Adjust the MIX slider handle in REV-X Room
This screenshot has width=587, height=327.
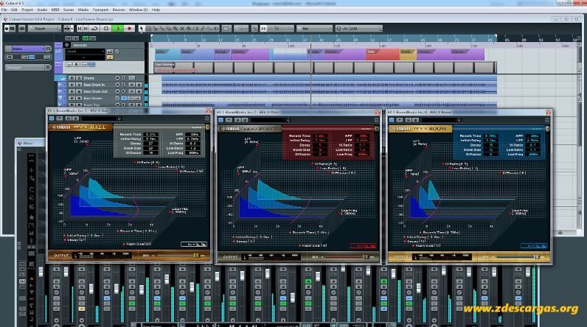point(536,257)
